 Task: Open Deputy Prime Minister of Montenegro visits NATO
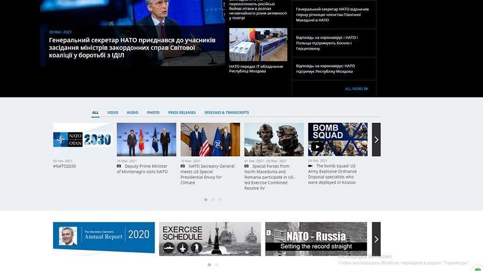pos(142,169)
